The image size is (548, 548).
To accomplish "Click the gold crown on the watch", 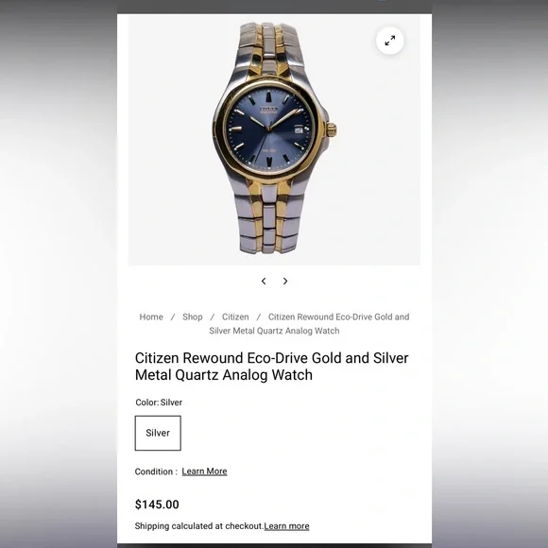I will pos(332,130).
